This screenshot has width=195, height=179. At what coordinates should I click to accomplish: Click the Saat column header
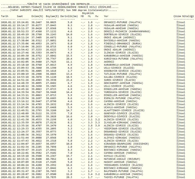click(x=20, y=16)
